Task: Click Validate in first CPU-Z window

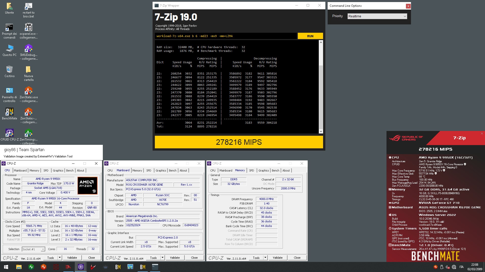Action: click(72, 258)
